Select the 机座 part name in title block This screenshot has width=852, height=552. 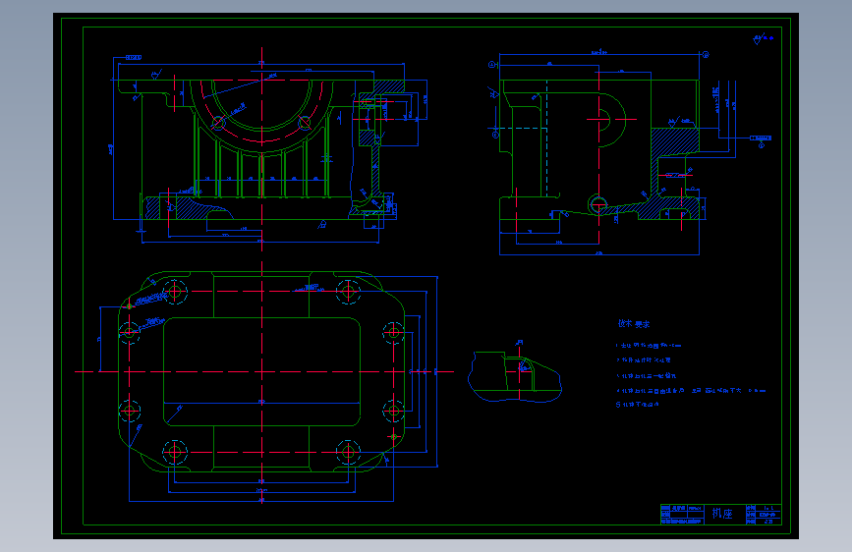tap(722, 514)
